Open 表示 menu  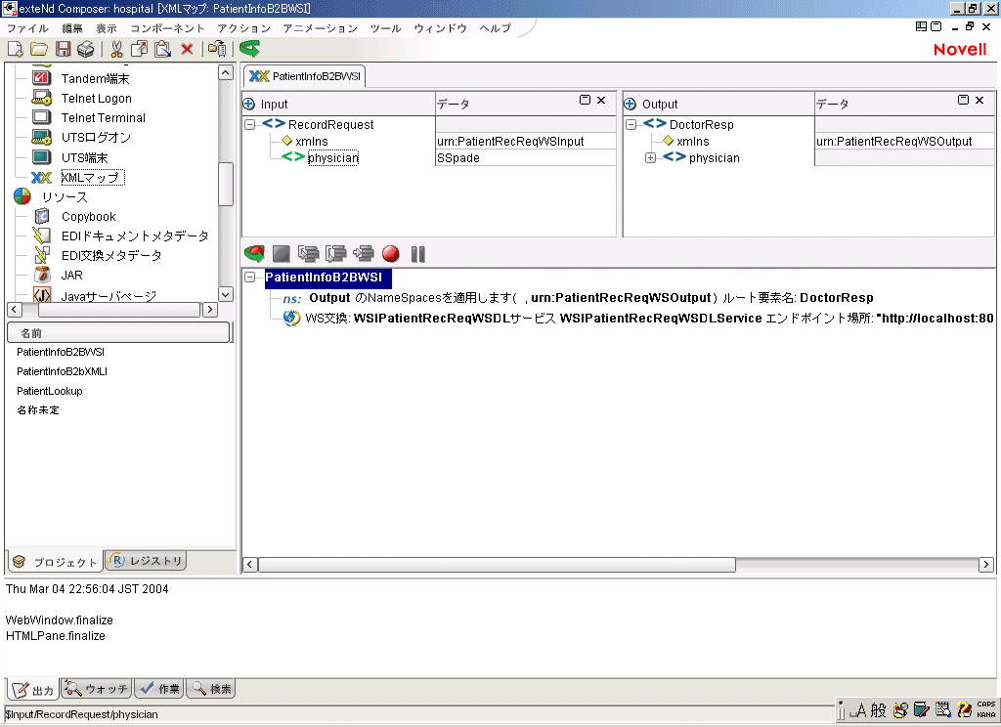[x=107, y=28]
